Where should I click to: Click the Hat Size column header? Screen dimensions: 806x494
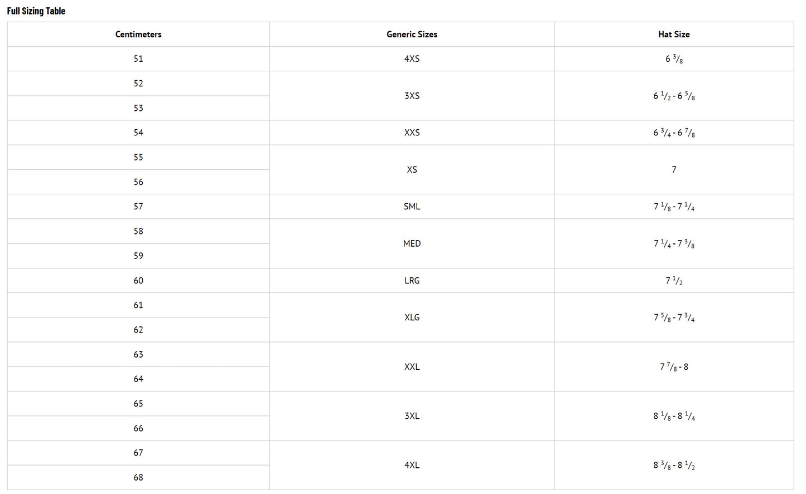click(x=674, y=35)
